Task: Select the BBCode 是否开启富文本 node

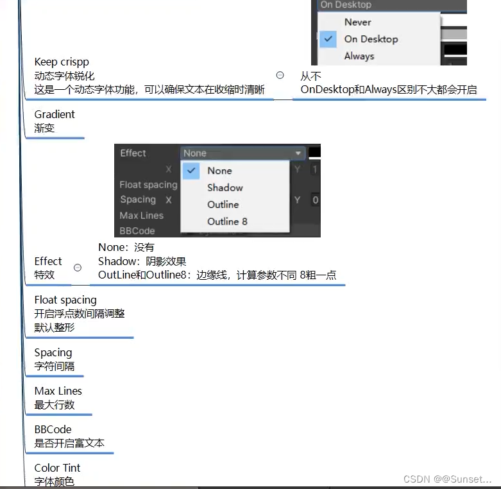Action: tap(69, 436)
